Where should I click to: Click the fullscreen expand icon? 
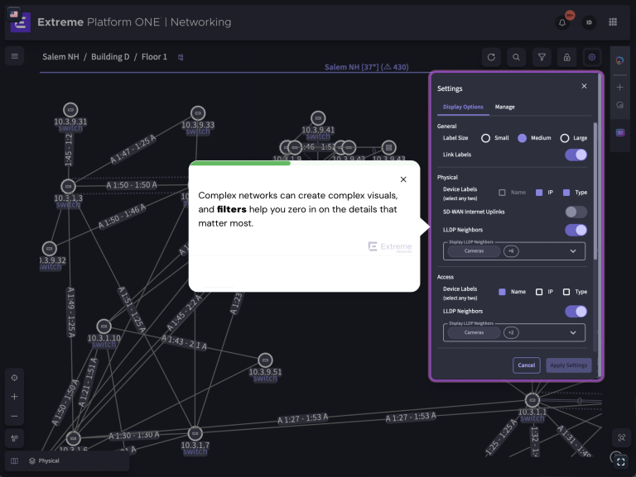(x=620, y=462)
